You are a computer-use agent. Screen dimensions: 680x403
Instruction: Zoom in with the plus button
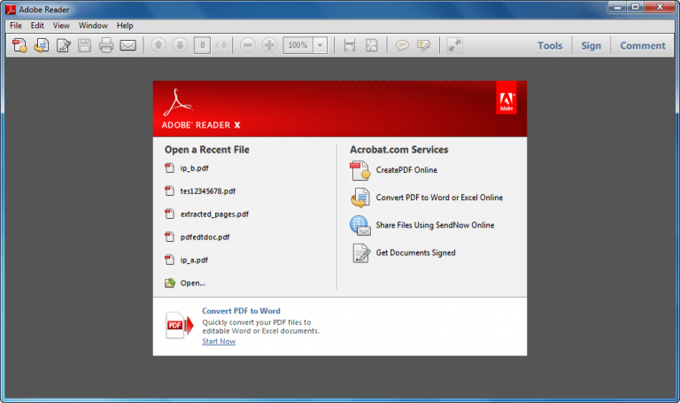(x=269, y=44)
